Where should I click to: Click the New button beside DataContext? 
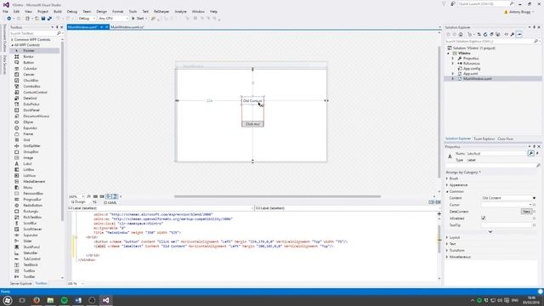pyautogui.click(x=526, y=212)
